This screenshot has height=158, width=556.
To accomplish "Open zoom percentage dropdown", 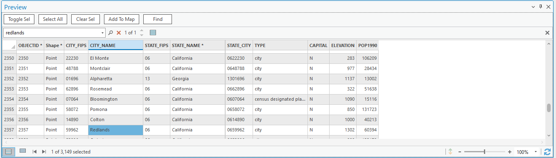I will tap(536, 152).
